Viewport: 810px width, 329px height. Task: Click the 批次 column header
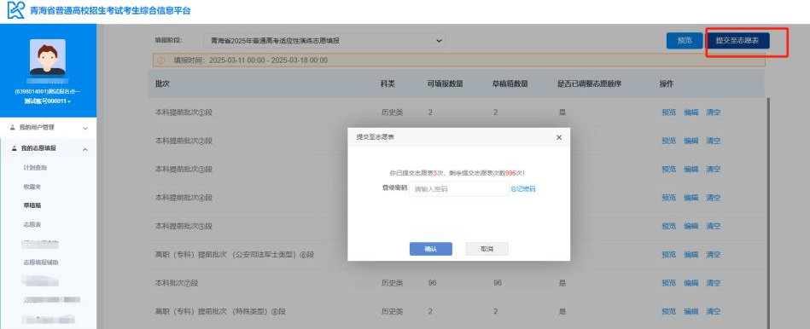pos(162,84)
